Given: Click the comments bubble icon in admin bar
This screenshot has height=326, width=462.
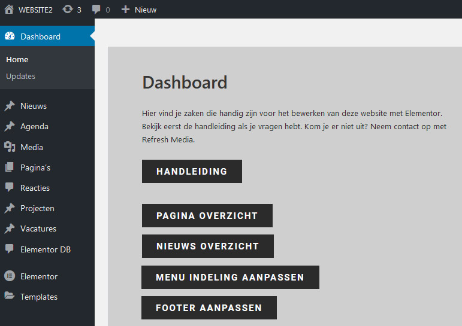Looking at the screenshot, I should [96, 10].
